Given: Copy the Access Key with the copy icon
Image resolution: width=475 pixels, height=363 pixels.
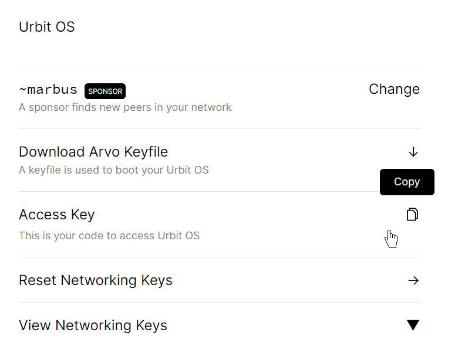Looking at the screenshot, I should (413, 215).
